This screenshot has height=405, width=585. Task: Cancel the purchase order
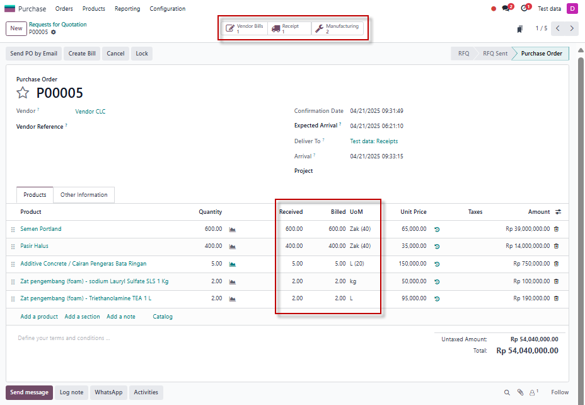pos(115,54)
